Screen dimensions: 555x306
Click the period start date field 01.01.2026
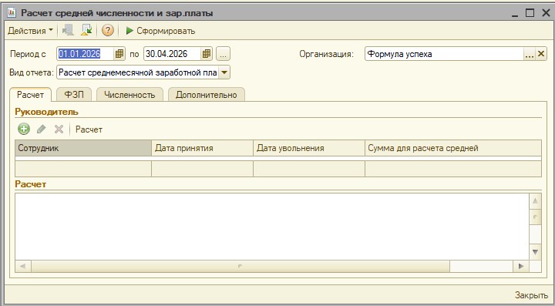pos(86,54)
